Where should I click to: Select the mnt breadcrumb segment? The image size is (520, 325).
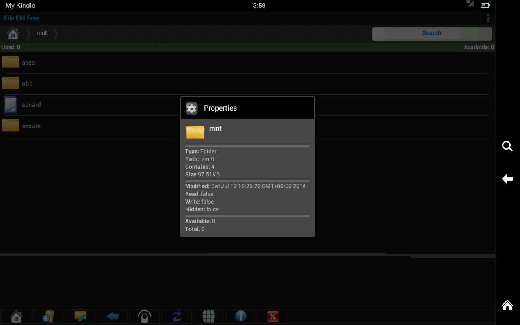tap(41, 33)
